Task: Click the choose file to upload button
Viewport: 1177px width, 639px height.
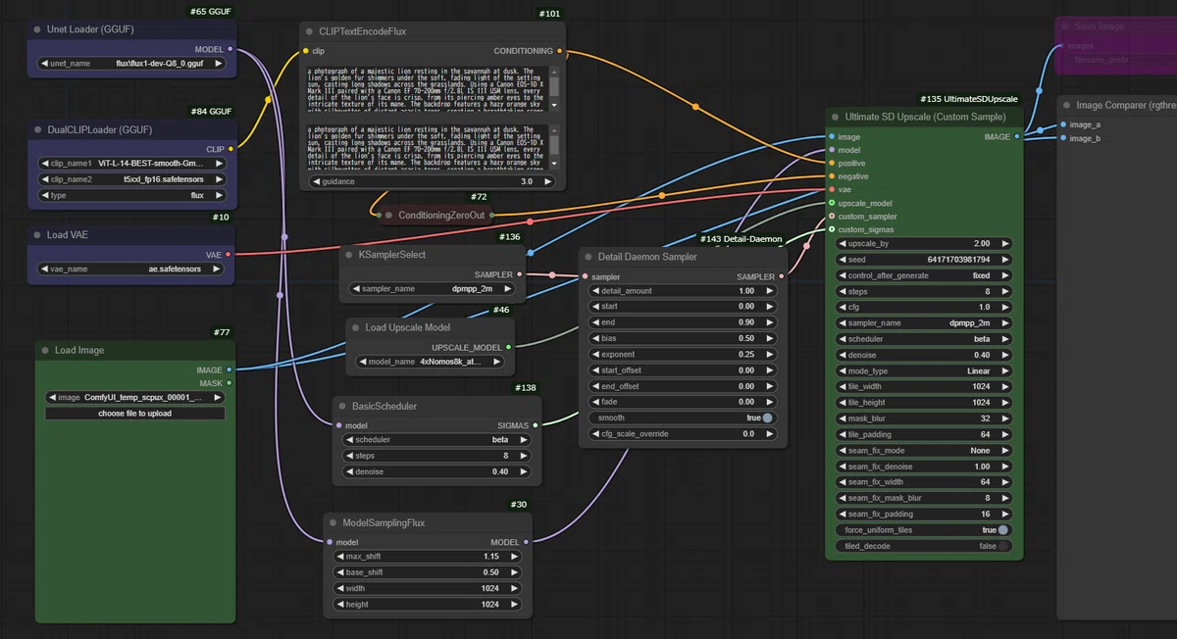Action: 135,414
